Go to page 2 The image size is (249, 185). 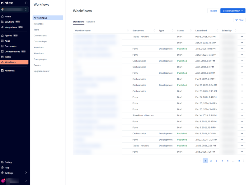click(x=211, y=161)
